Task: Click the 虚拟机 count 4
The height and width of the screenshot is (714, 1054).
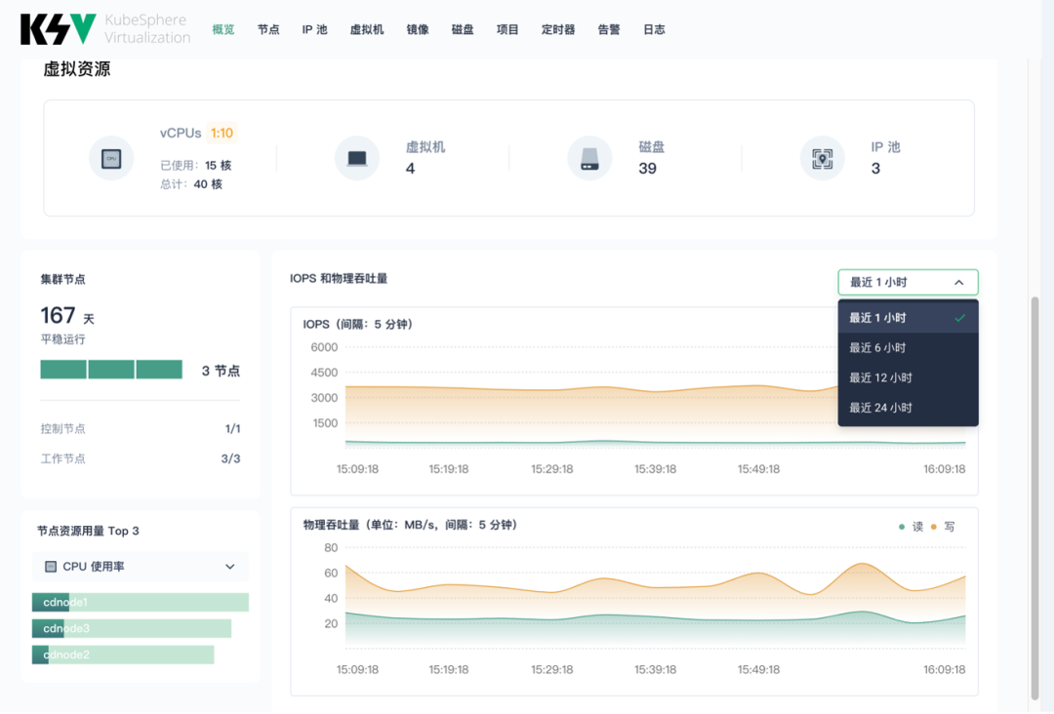Action: (x=410, y=169)
